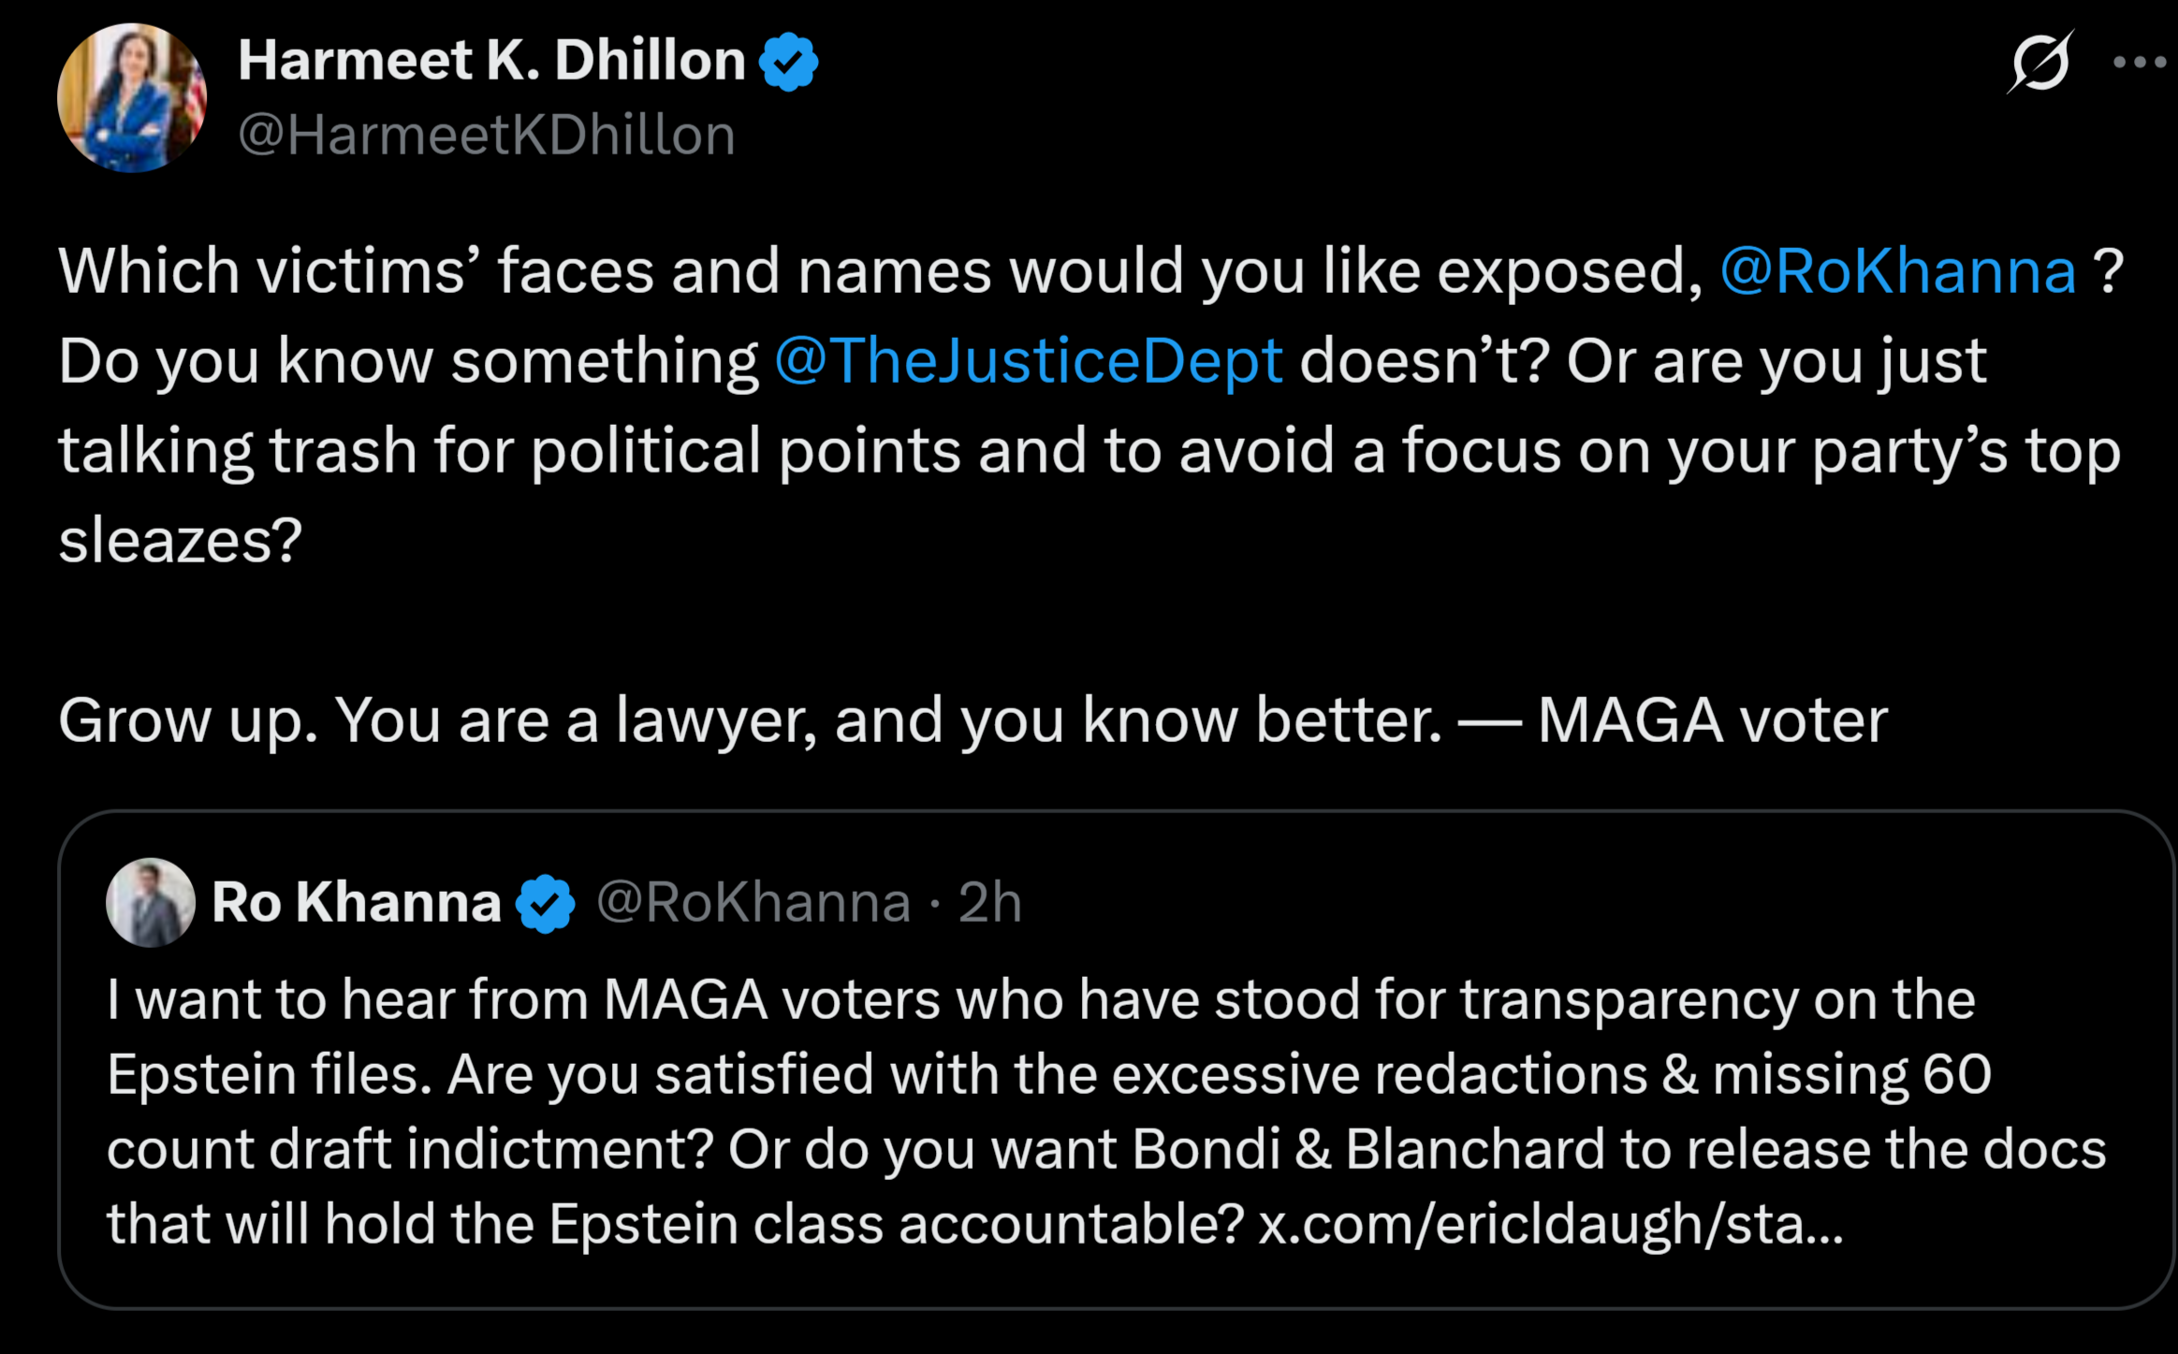This screenshot has height=1354, width=2178.
Task: Open Harmeet K. Dhillon display name link
Action: click(491, 61)
